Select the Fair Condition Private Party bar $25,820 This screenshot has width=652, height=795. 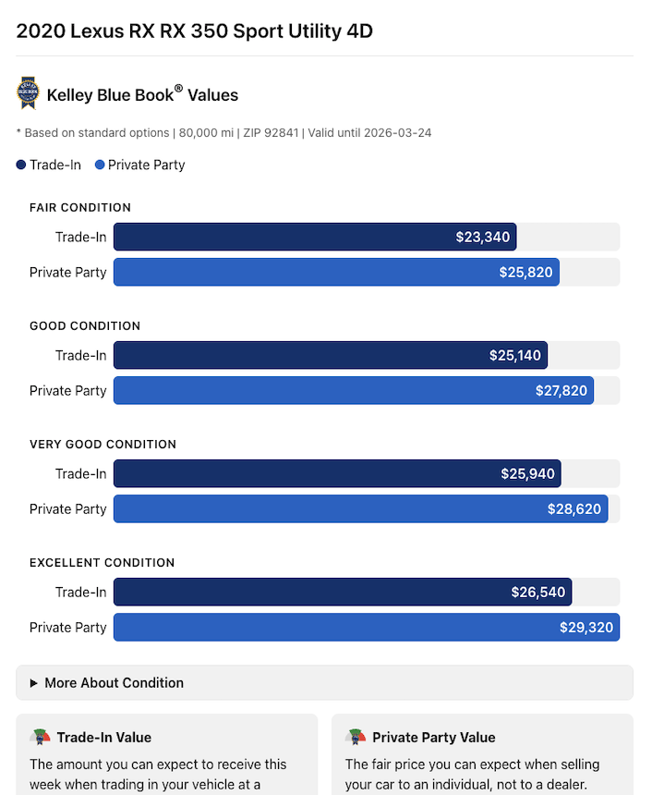click(336, 272)
